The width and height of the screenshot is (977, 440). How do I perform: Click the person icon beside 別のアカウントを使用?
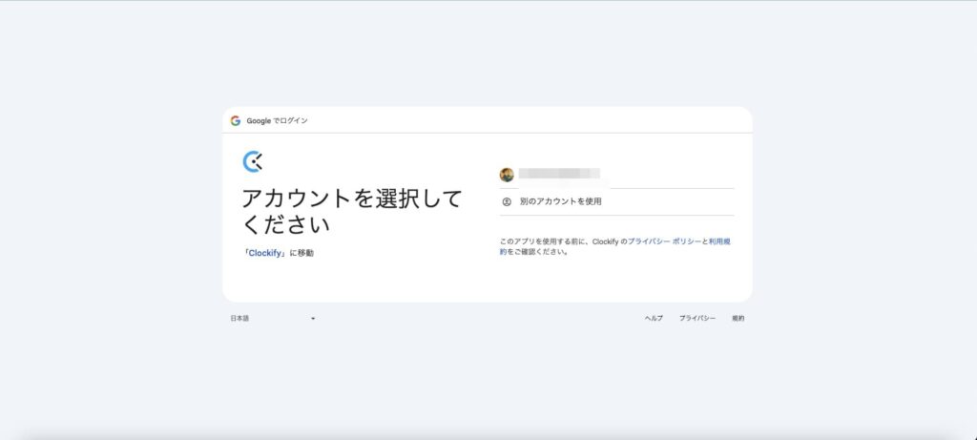pyautogui.click(x=507, y=202)
